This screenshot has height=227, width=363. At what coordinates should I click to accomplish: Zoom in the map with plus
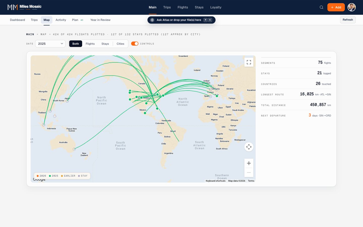(x=249, y=163)
